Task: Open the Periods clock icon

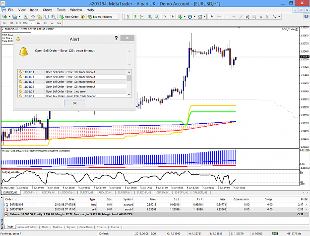Action: [x=190, y=17]
